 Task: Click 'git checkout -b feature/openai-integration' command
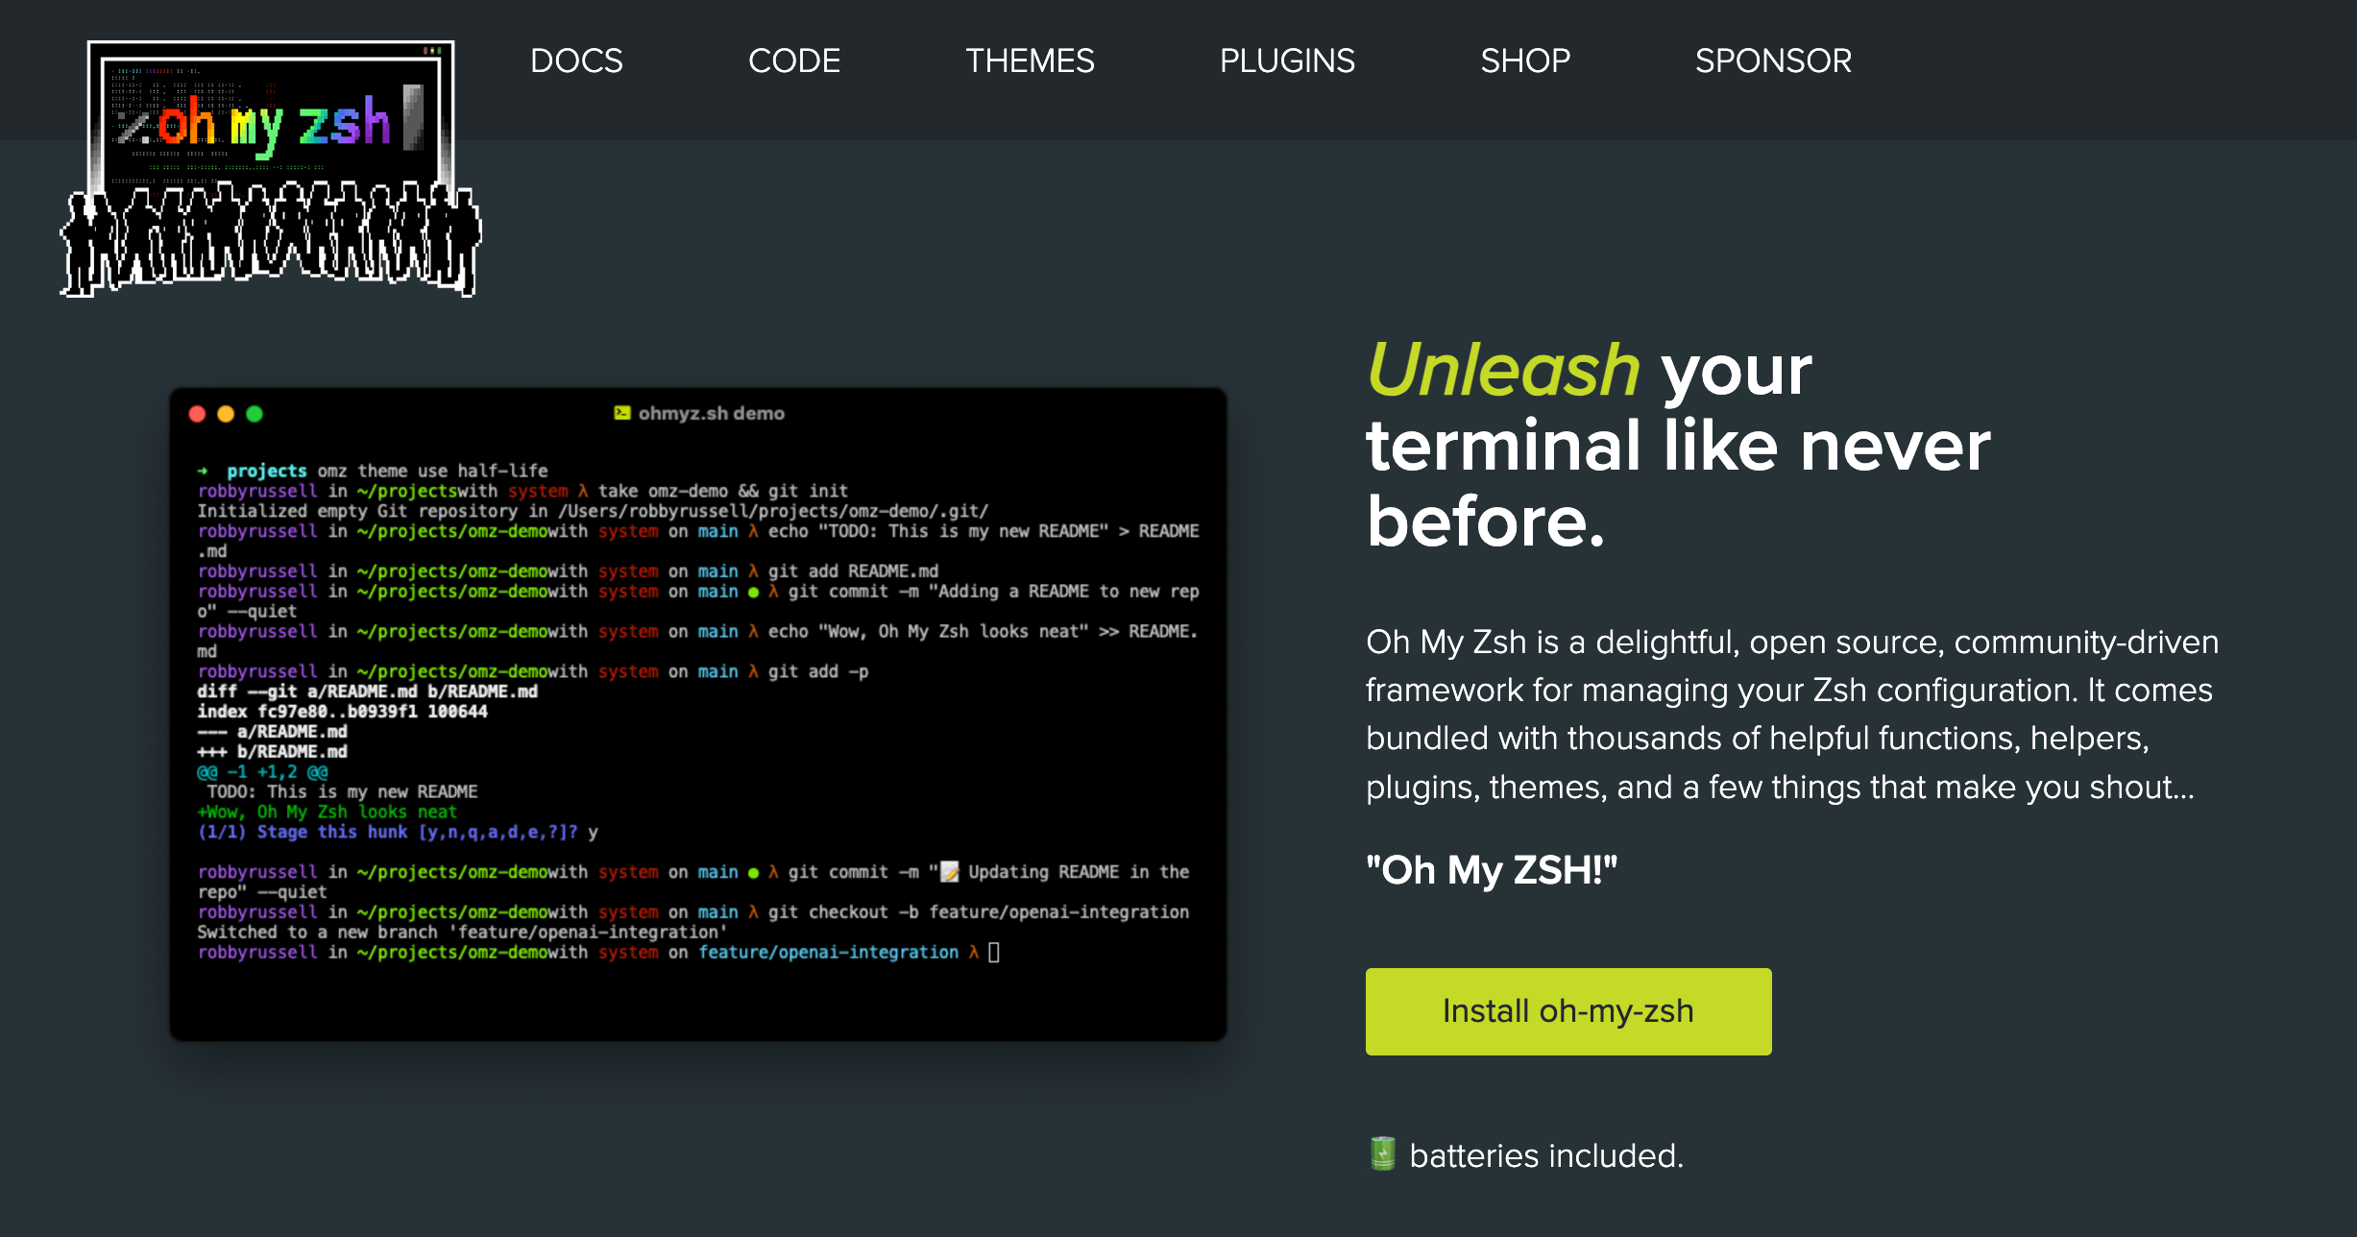click(978, 912)
